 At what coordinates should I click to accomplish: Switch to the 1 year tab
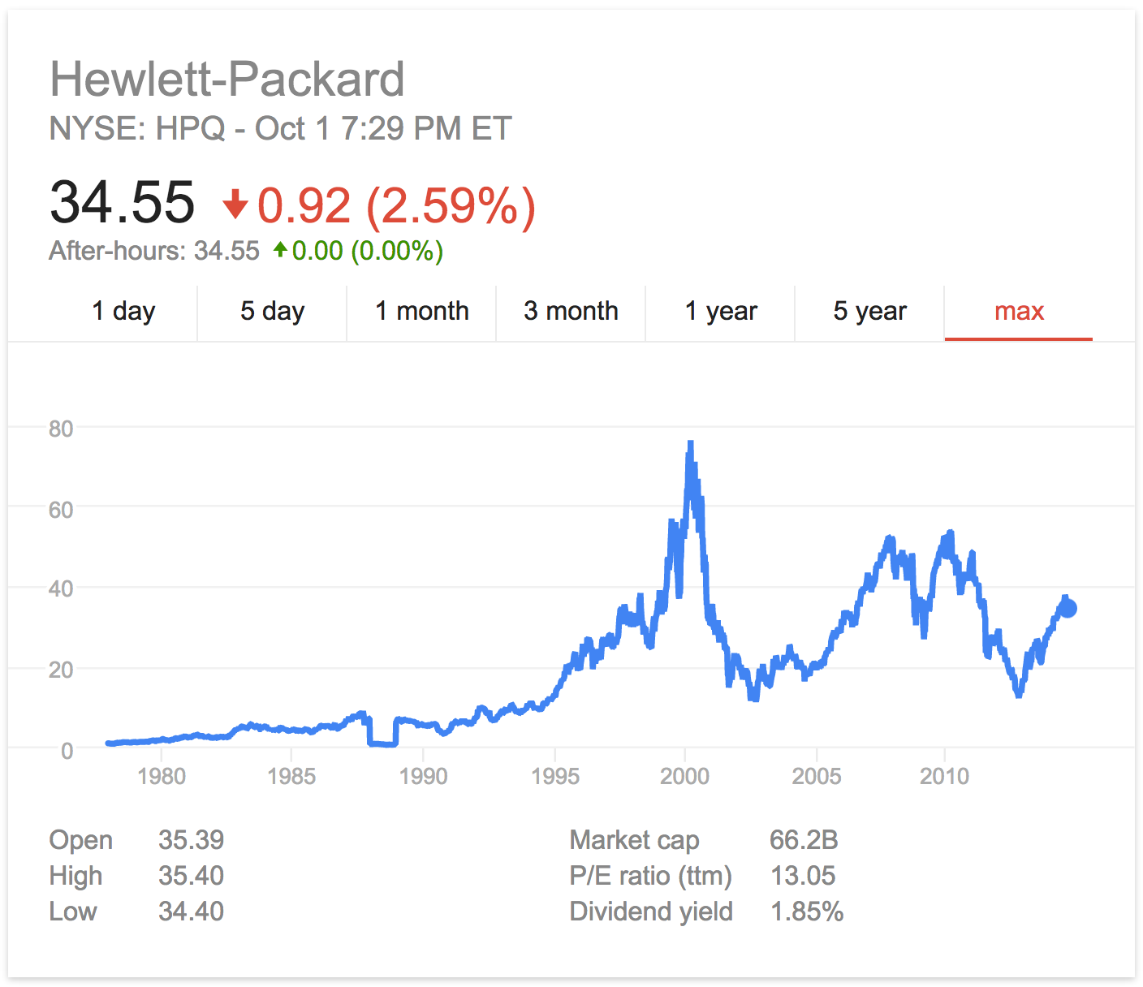point(720,311)
